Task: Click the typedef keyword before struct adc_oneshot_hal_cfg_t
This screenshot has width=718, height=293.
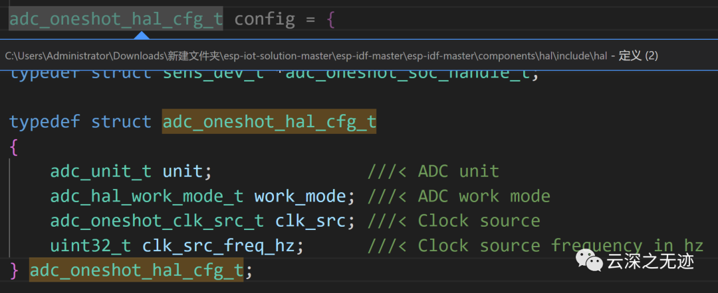Action: (x=44, y=122)
